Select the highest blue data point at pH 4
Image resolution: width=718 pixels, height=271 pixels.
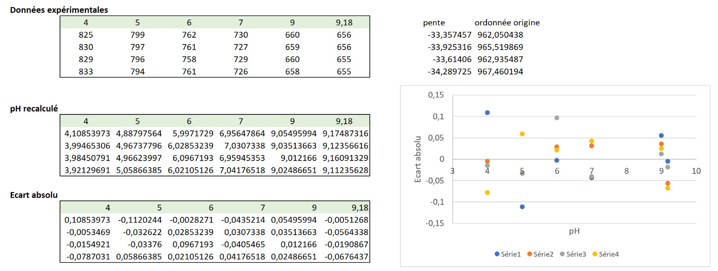coord(487,113)
